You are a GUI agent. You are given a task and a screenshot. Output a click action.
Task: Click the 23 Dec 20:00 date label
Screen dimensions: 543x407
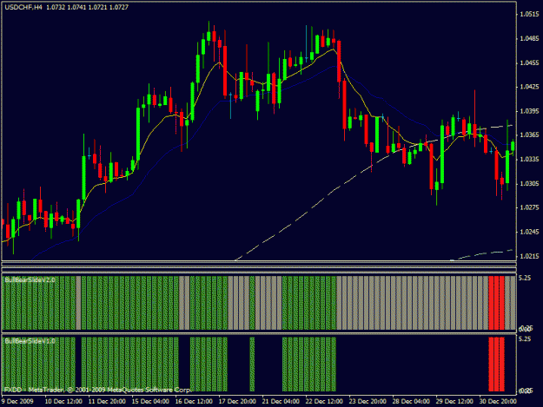pyautogui.click(x=368, y=401)
